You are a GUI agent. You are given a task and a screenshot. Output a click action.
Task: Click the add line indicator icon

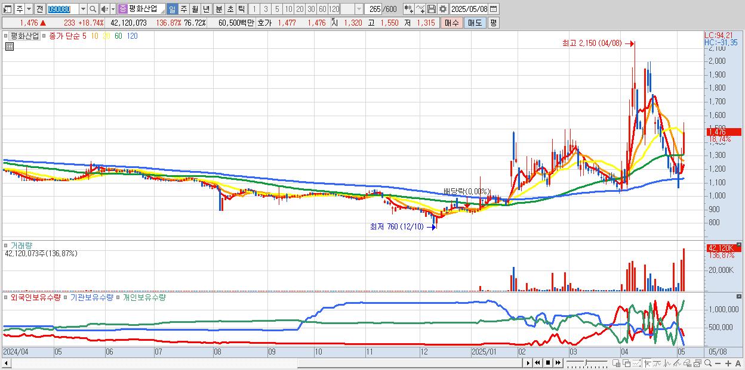pyautogui.click(x=420, y=9)
